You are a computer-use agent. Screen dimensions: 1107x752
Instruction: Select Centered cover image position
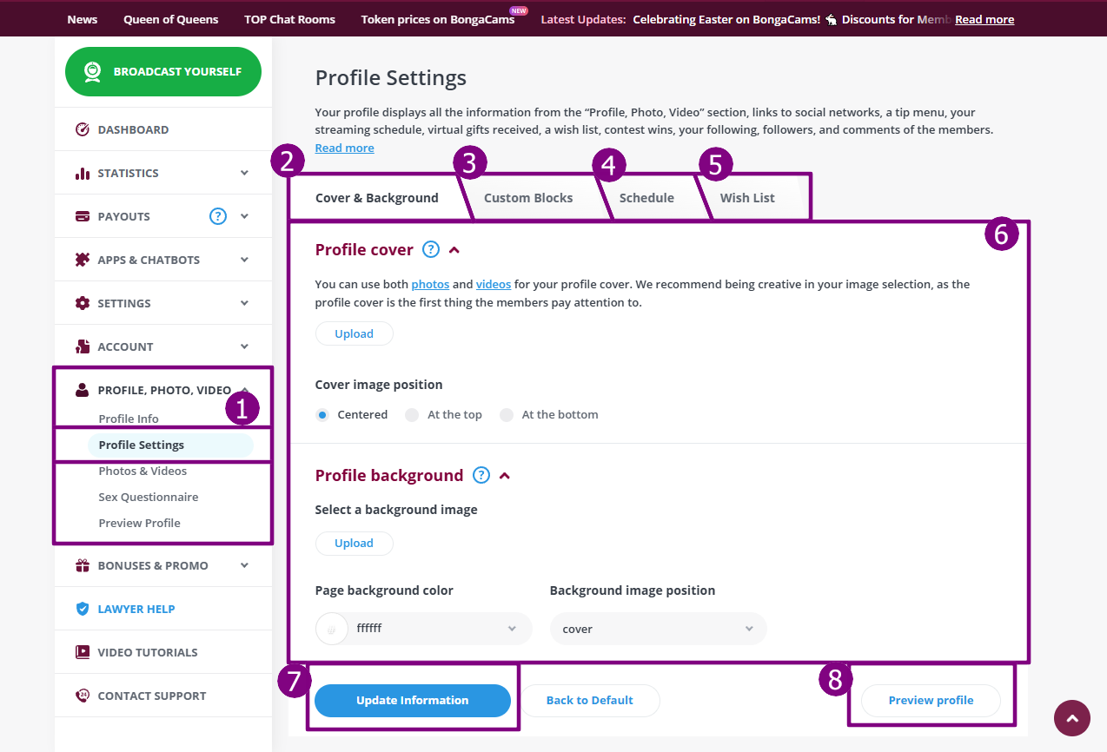(x=322, y=415)
